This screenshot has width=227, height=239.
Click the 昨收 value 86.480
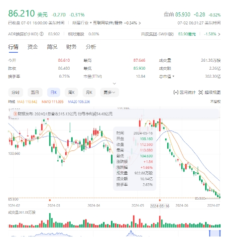coord(64,68)
